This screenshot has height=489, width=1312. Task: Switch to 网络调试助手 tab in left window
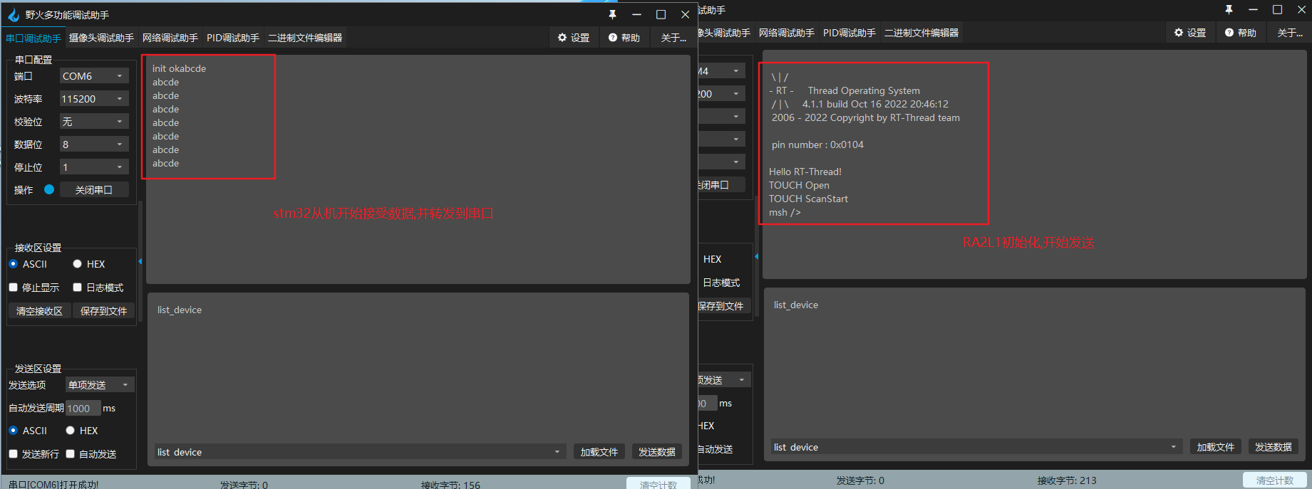(x=170, y=38)
